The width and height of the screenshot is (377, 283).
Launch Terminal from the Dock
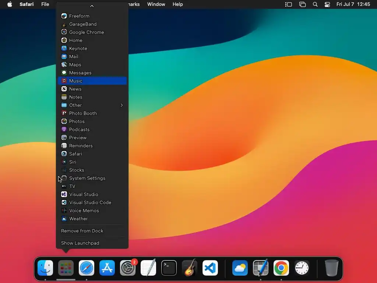[169, 268]
